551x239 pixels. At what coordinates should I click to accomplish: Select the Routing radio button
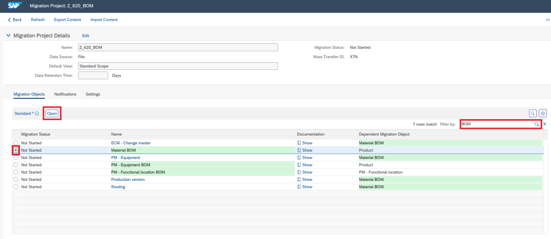[16, 187]
